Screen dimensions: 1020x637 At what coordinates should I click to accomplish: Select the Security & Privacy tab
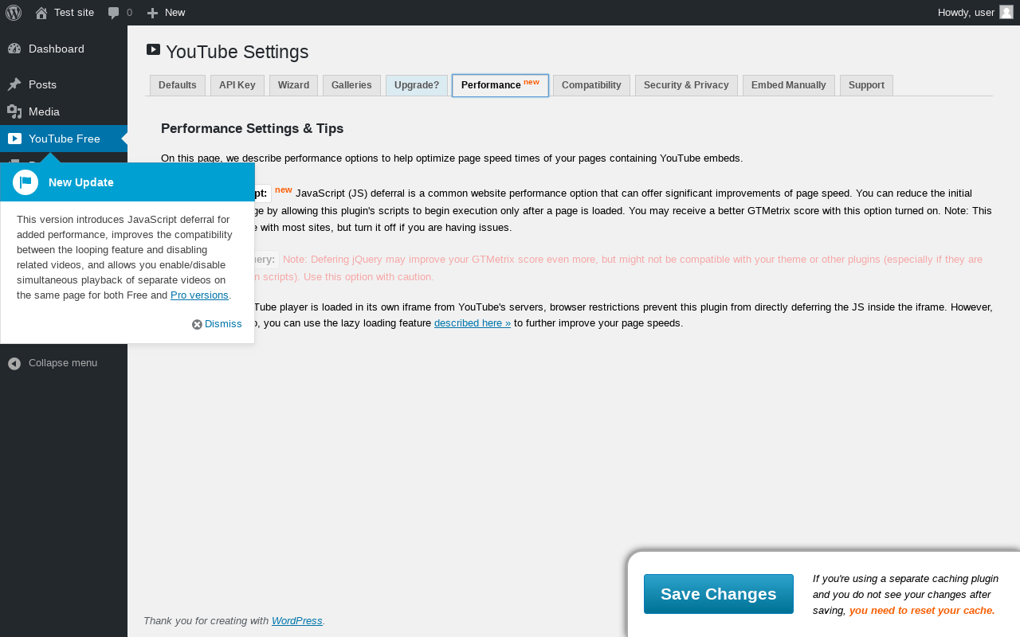tap(686, 85)
